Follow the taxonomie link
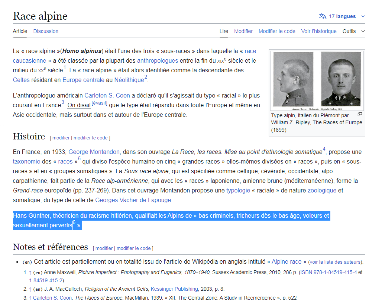This screenshot has width=369, height=300. tap(26, 161)
